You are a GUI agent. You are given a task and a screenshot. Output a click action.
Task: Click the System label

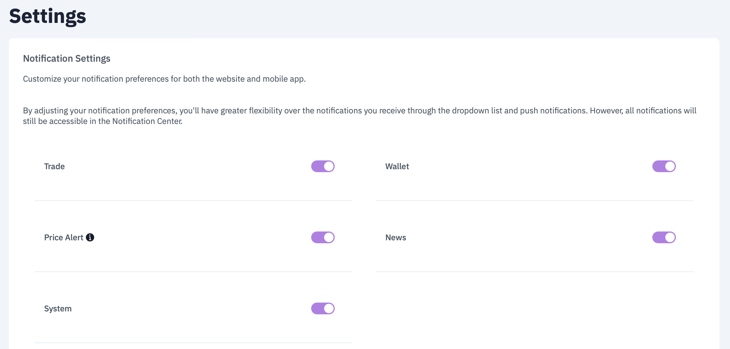pos(58,308)
